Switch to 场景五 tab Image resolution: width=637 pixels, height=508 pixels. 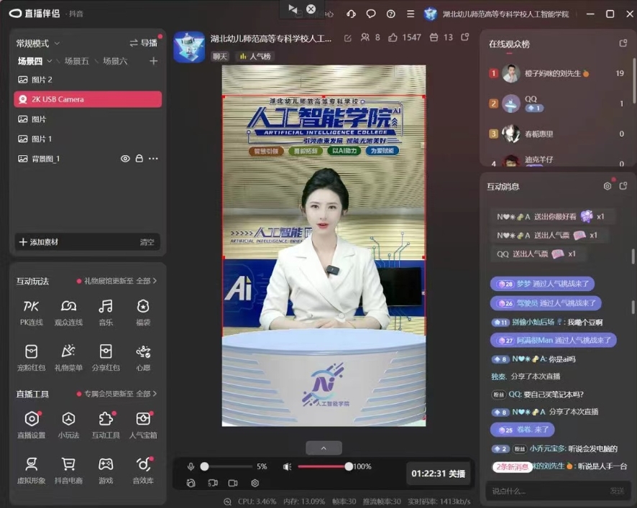click(76, 61)
